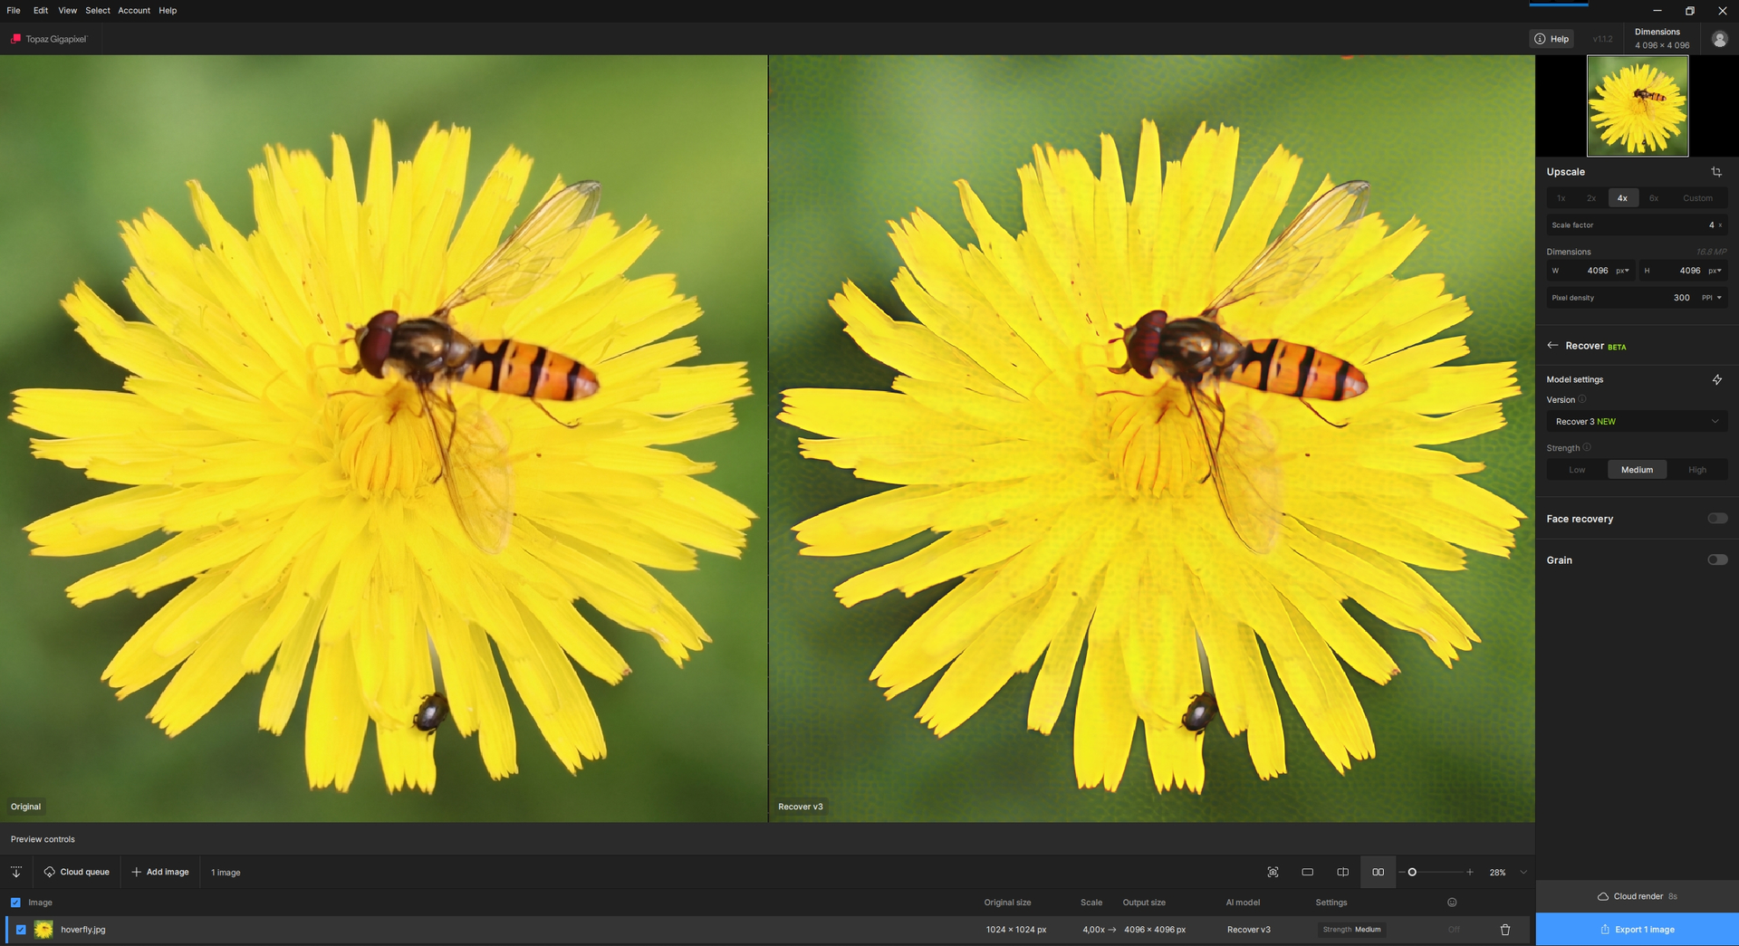Select the 2x upscale tab
The image size is (1739, 946).
(1590, 198)
